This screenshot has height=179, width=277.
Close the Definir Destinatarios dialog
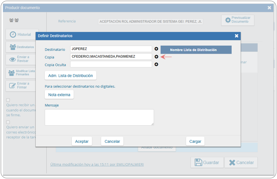[236, 36]
